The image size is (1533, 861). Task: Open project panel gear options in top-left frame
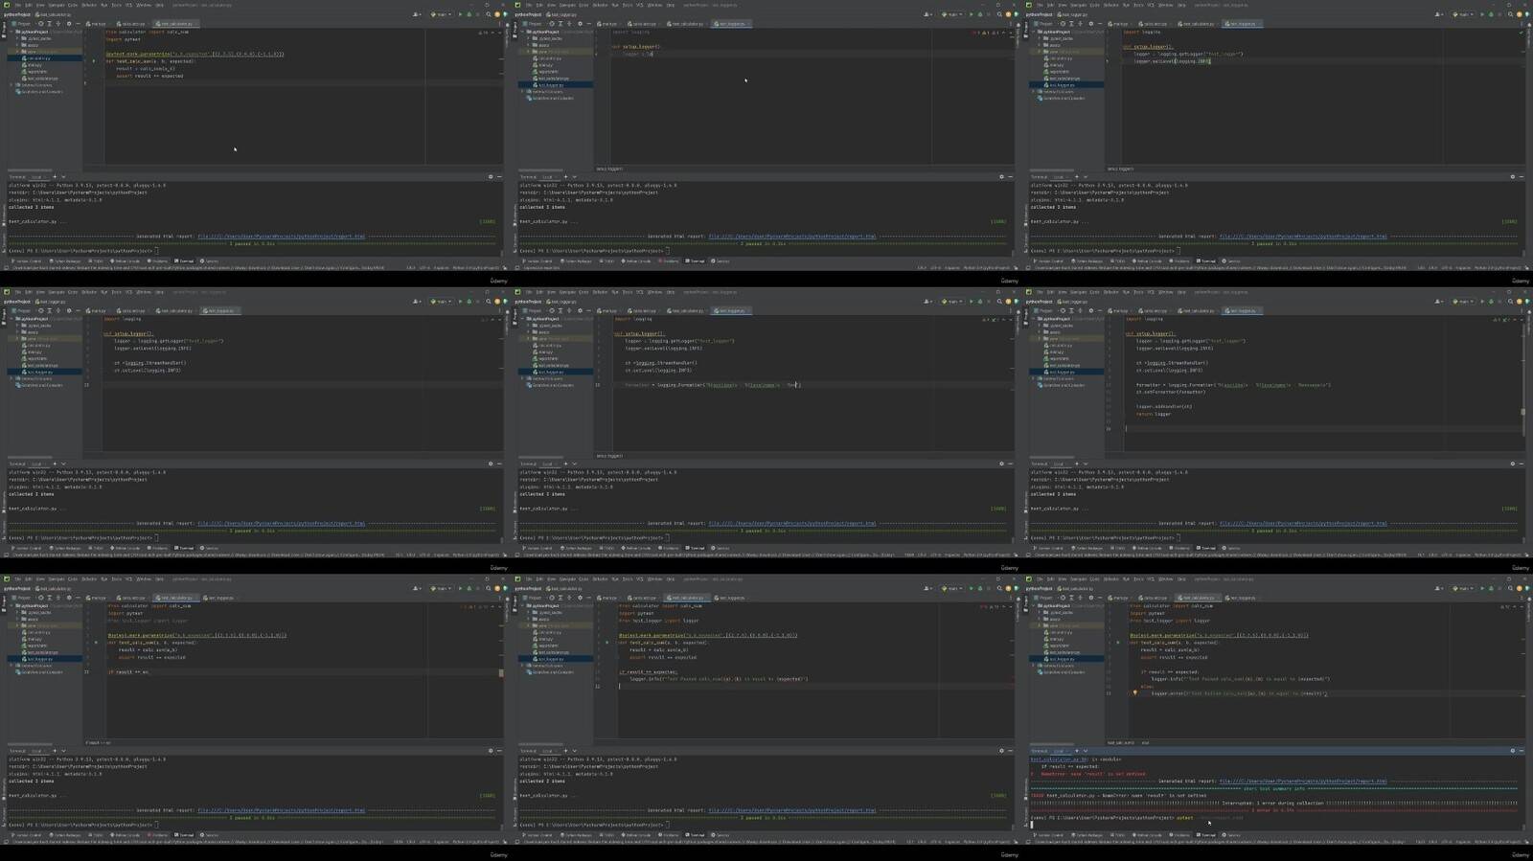(68, 24)
